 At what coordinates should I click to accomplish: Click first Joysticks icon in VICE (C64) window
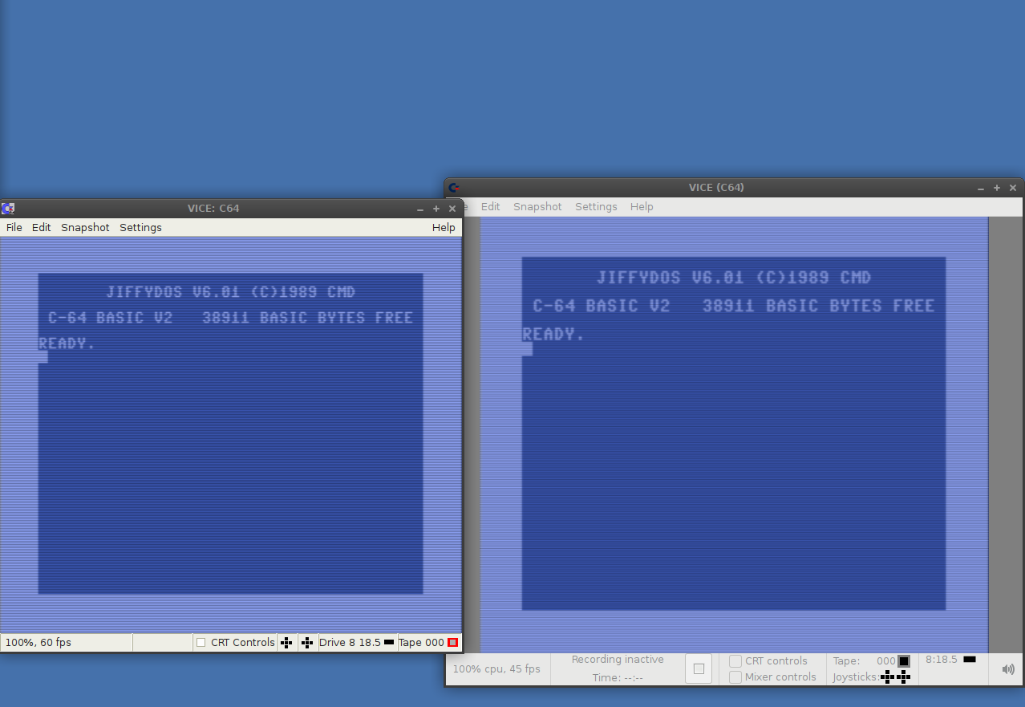click(x=887, y=677)
